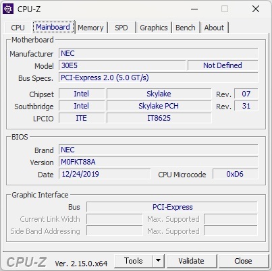
Task: Click the BIOS Version field M0FKT88A
Action: click(159, 162)
